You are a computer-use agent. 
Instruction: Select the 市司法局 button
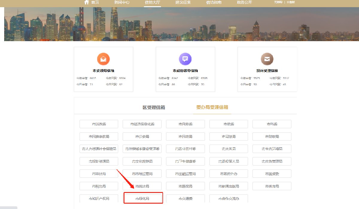coord(229,137)
